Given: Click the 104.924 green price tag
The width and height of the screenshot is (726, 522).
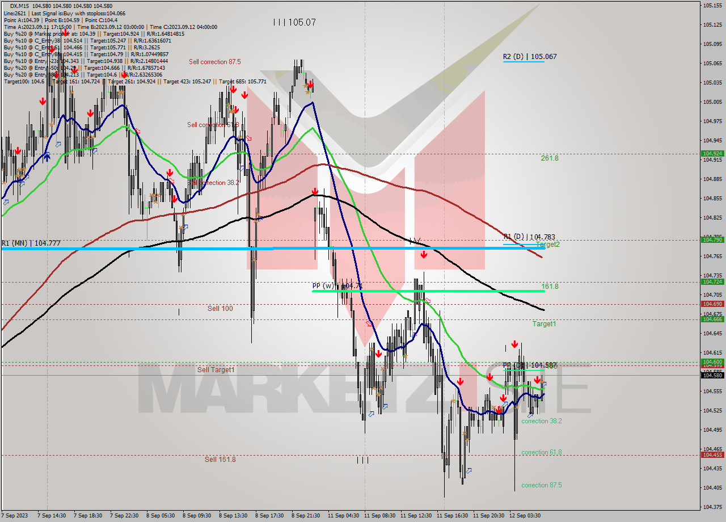Looking at the screenshot, I should click(x=712, y=153).
